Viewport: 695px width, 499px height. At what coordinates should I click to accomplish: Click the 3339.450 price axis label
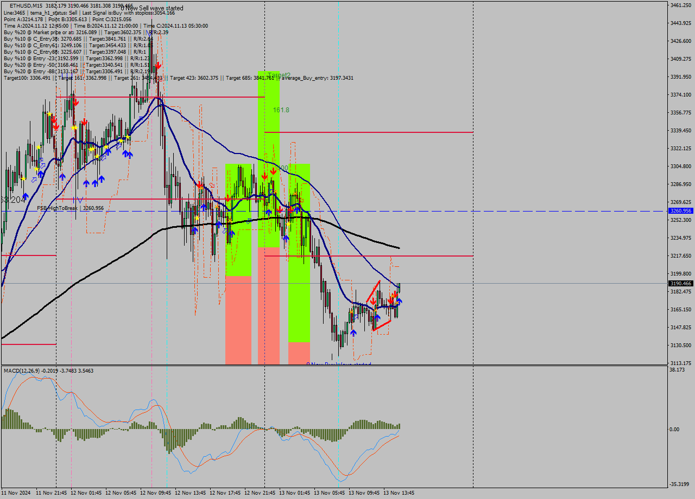[680, 130]
